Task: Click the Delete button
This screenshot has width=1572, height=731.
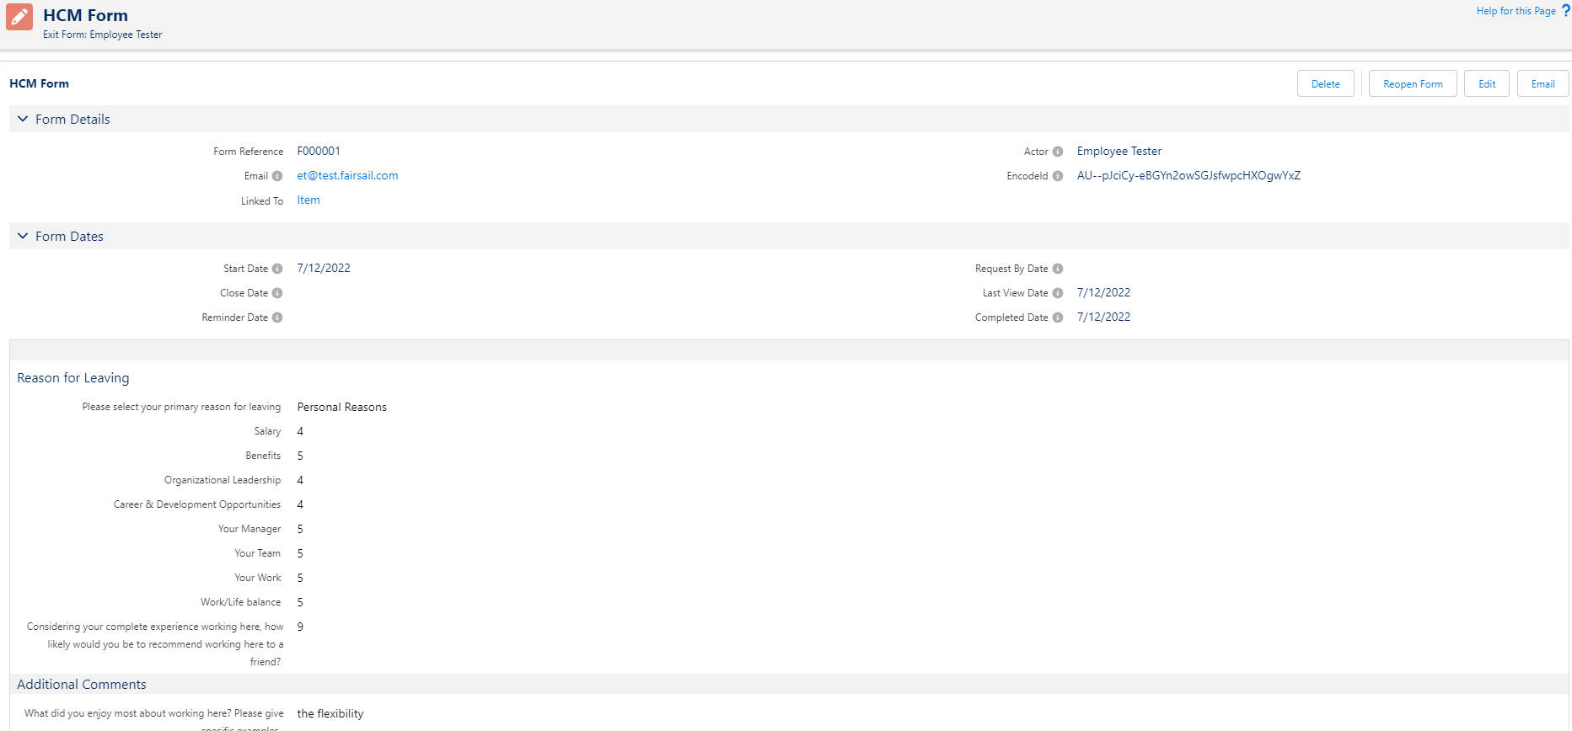Action: point(1326,83)
